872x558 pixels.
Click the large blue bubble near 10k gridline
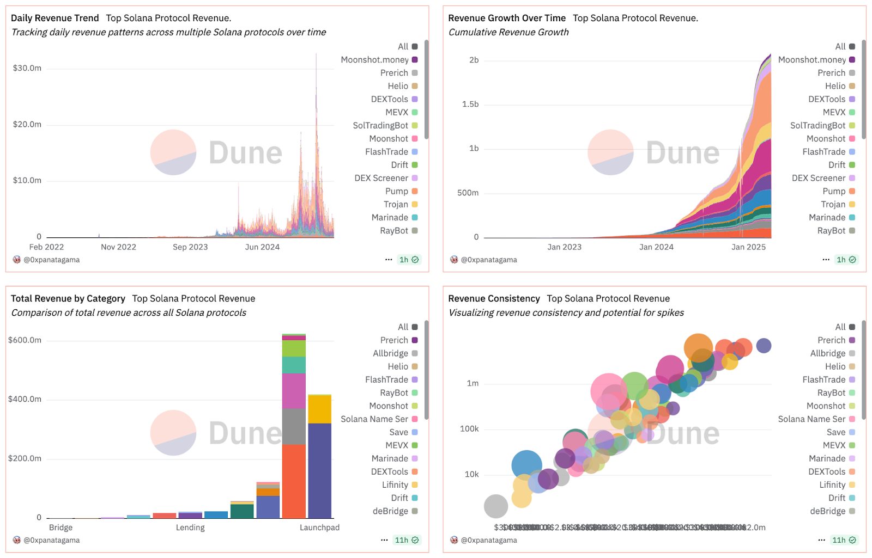[x=527, y=465]
